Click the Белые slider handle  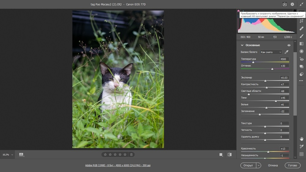pyautogui.click(x=266, y=108)
